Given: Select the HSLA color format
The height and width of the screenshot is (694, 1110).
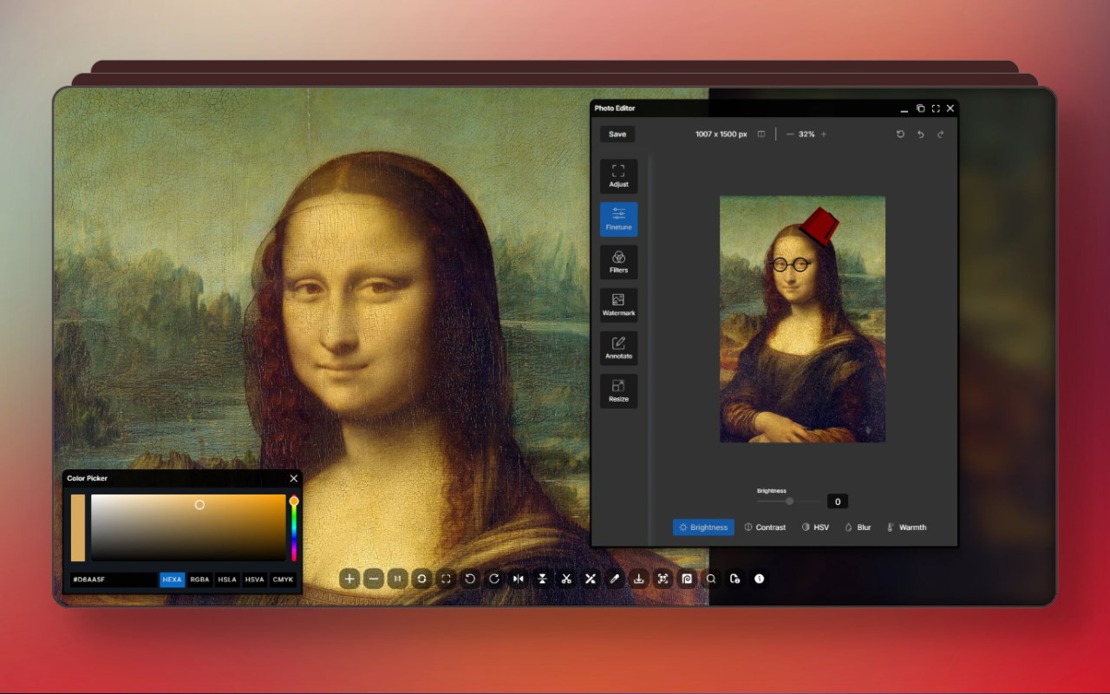Looking at the screenshot, I should coord(227,579).
